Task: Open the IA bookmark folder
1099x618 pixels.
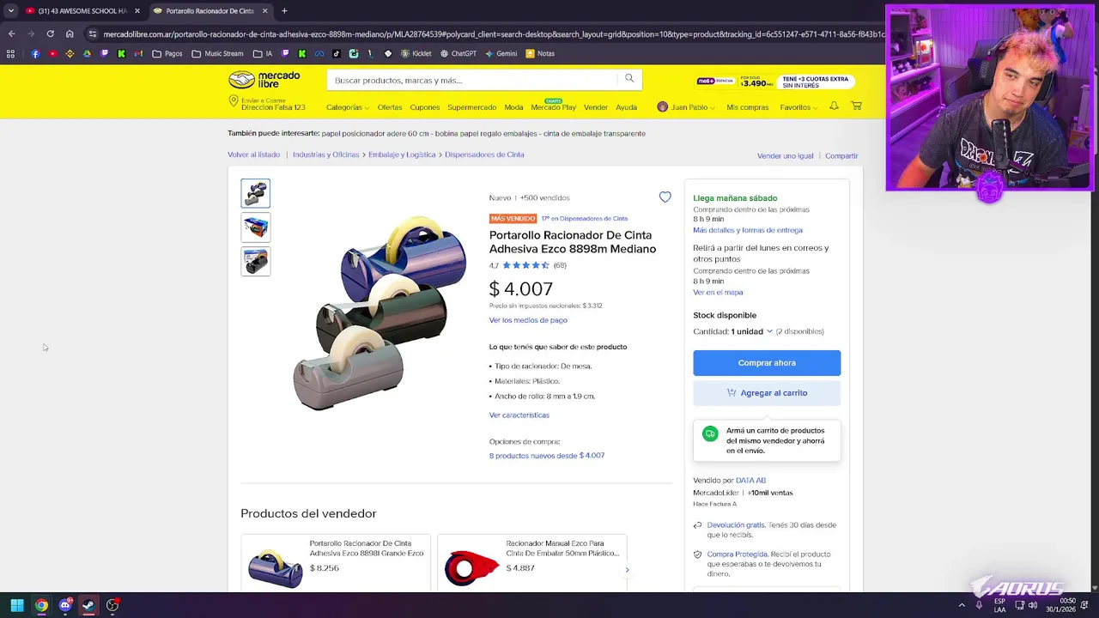Action: coord(263,53)
